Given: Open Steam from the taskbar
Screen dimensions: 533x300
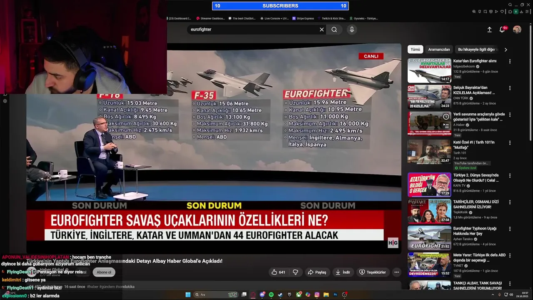Looking at the screenshot, I should (280, 295).
